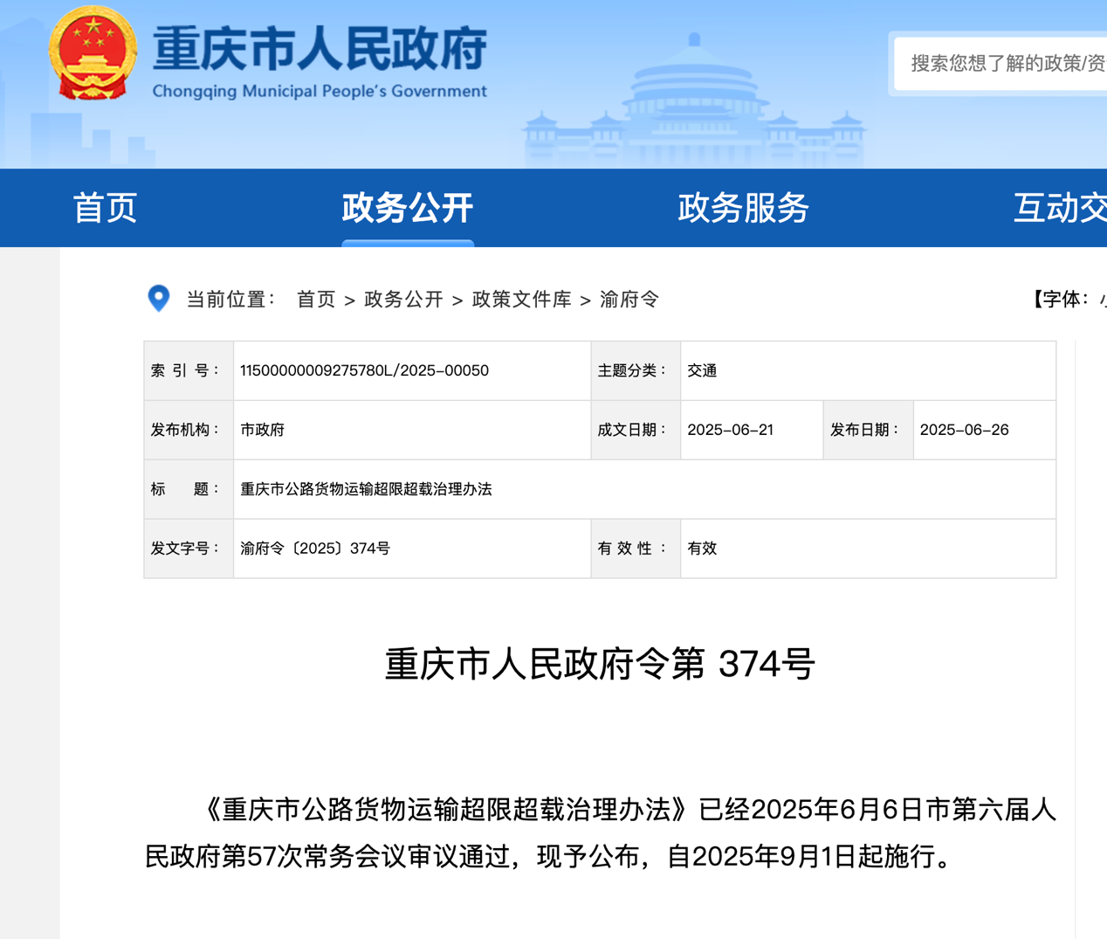Image resolution: width=1107 pixels, height=939 pixels.
Task: Open the 首页 navigation tab
Action: (105, 208)
